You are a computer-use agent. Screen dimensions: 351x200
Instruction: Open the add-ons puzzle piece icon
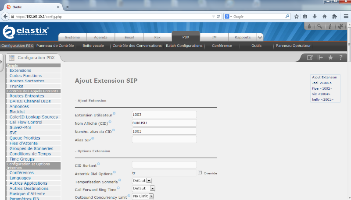click(334, 17)
